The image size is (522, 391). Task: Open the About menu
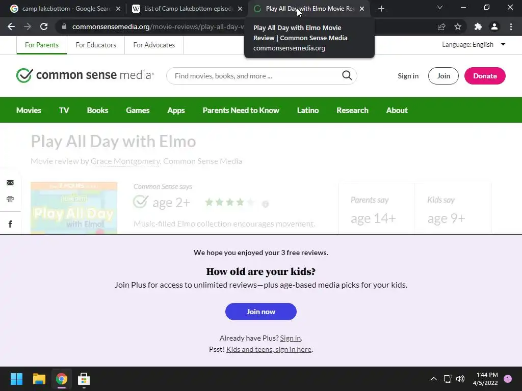[397, 110]
